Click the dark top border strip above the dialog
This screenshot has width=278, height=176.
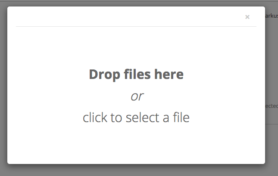(x=139, y=1)
